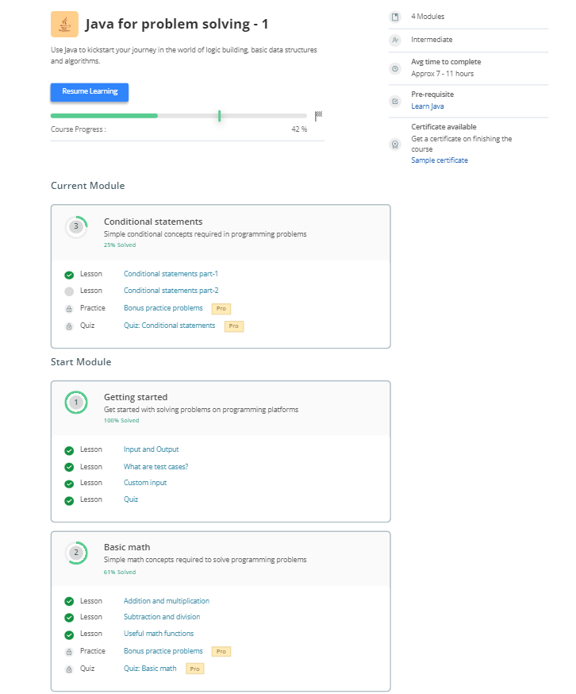576x694 pixels.
Task: Click lock icon beside Conditional Bonus practice problems
Action: click(x=69, y=309)
